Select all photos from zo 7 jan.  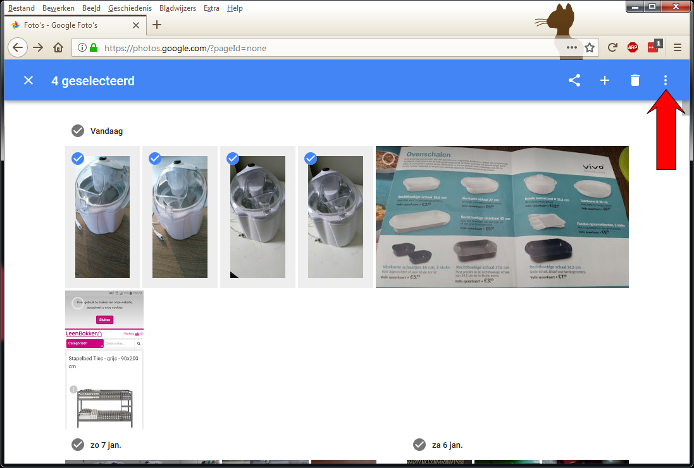[78, 445]
